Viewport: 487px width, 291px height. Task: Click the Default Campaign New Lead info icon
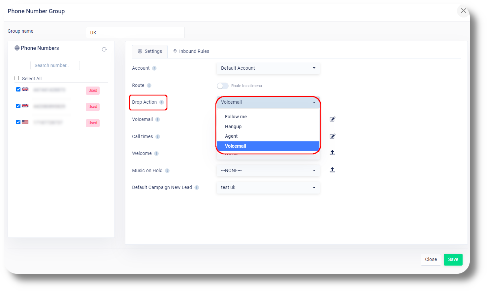click(x=197, y=187)
